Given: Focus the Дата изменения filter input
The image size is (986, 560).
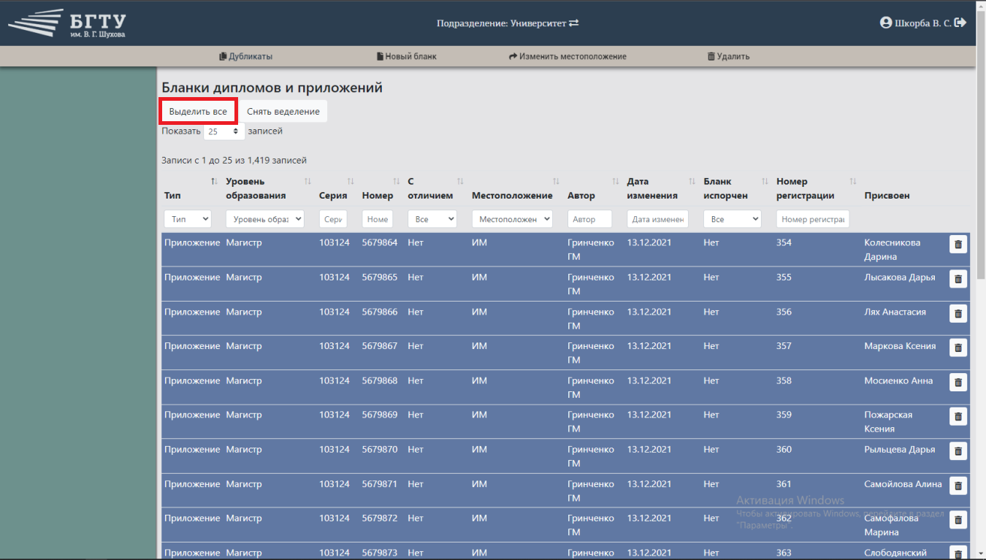Looking at the screenshot, I should [657, 219].
